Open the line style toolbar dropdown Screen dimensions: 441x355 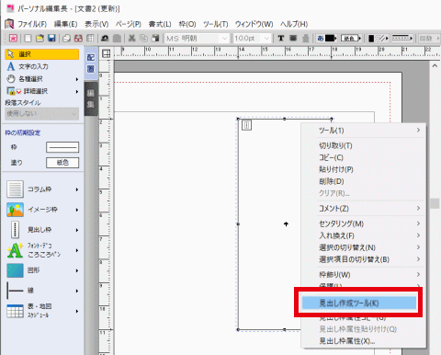(402, 39)
